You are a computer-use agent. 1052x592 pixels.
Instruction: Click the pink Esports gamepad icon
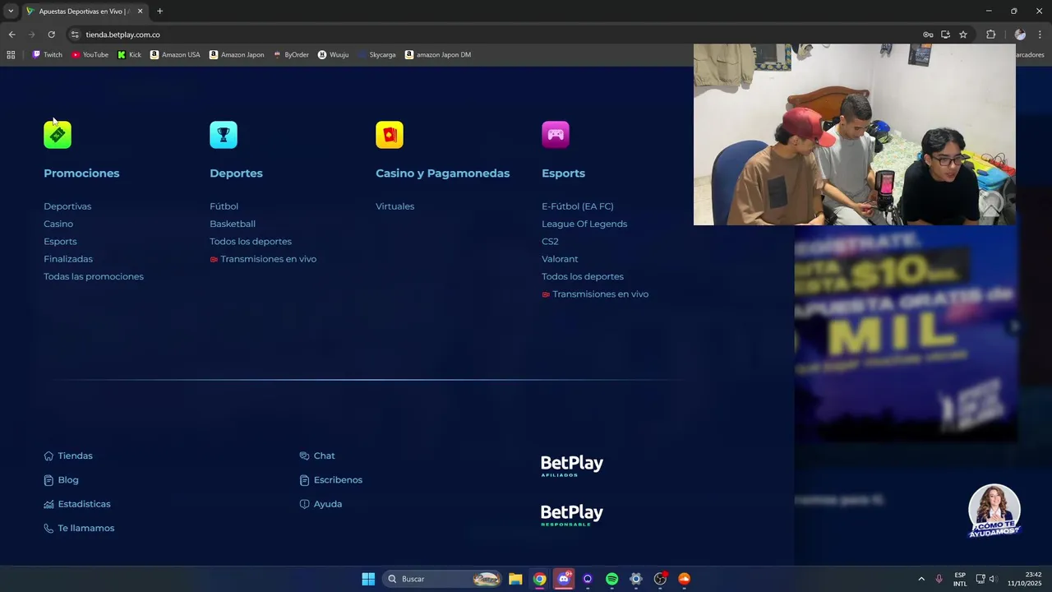[x=556, y=135]
